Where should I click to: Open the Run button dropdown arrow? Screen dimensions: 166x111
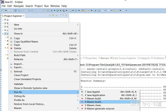pos(61,11)
